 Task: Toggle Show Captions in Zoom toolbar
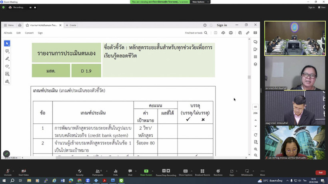pyautogui.click(x=185, y=172)
